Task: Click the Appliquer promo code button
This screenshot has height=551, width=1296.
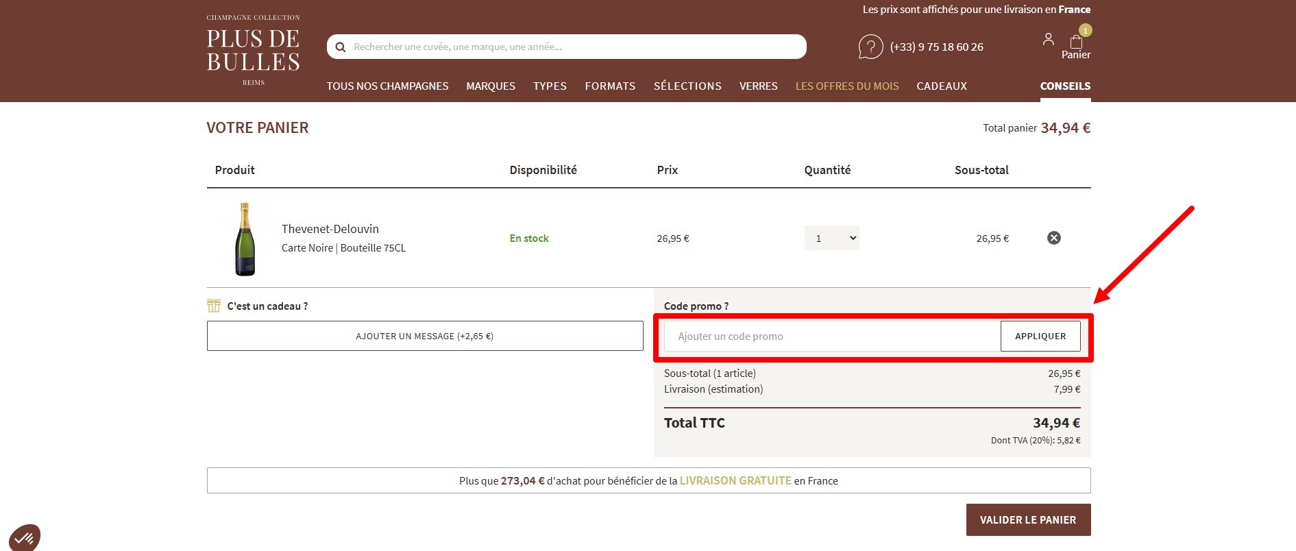Action: click(1040, 336)
